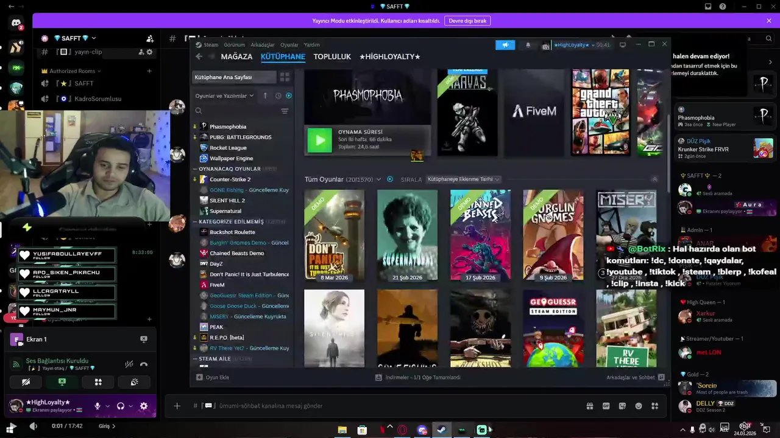Click Devre dışı bırak button
The height and width of the screenshot is (438, 780).
(x=467, y=21)
